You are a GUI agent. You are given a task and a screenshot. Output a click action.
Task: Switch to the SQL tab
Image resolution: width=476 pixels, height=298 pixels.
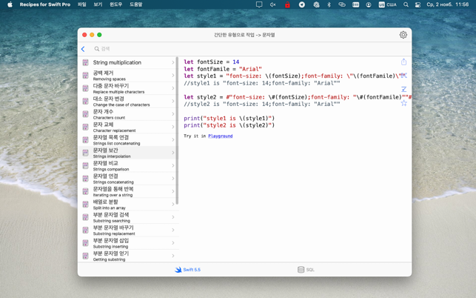[306, 269]
